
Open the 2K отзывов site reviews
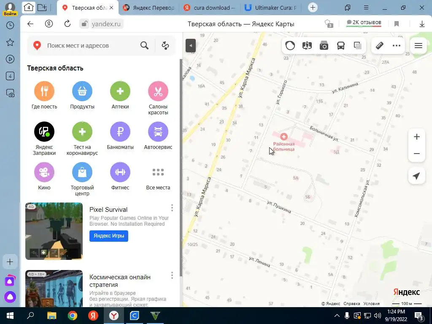point(364,23)
